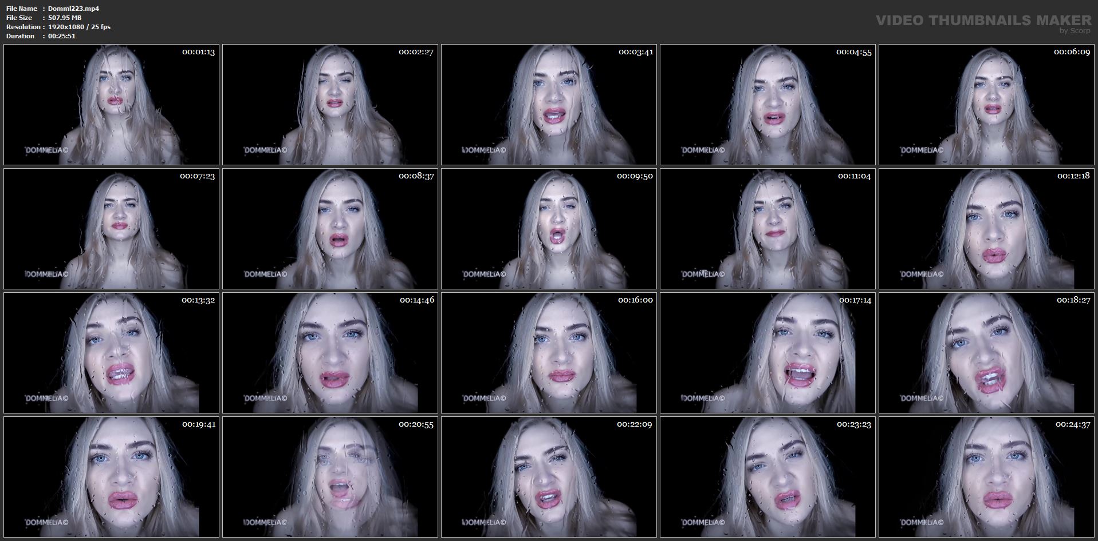Image resolution: width=1098 pixels, height=541 pixels.
Task: Select the thumbnail at 00:04:55
Action: click(768, 105)
